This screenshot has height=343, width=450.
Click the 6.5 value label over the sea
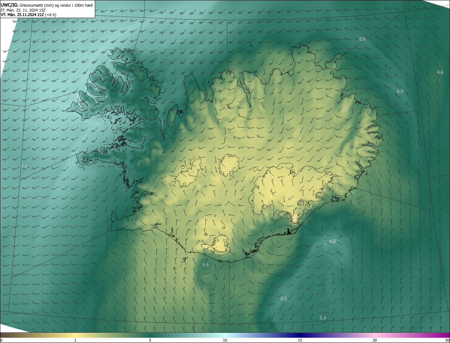(284, 298)
